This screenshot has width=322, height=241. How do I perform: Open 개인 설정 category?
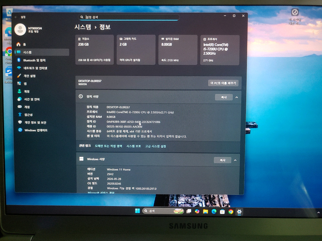click(x=42, y=76)
